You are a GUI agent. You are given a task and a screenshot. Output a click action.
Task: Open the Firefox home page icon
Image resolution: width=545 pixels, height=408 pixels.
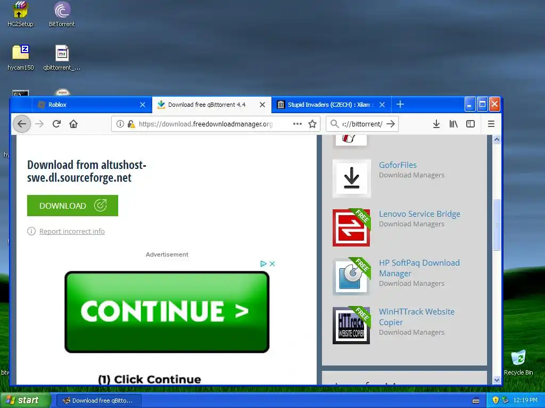(x=73, y=124)
